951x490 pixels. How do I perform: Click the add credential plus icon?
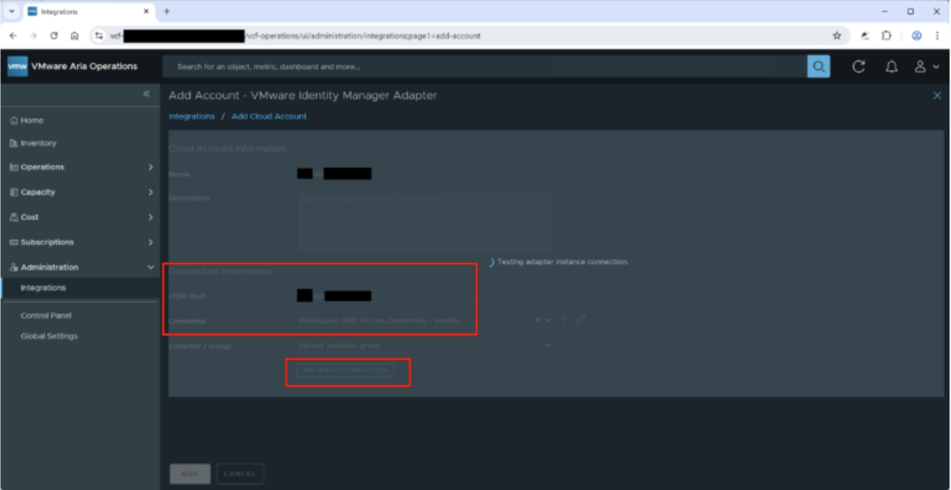[x=564, y=319]
